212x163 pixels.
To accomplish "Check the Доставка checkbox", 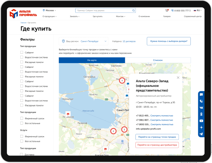I will (21, 155).
